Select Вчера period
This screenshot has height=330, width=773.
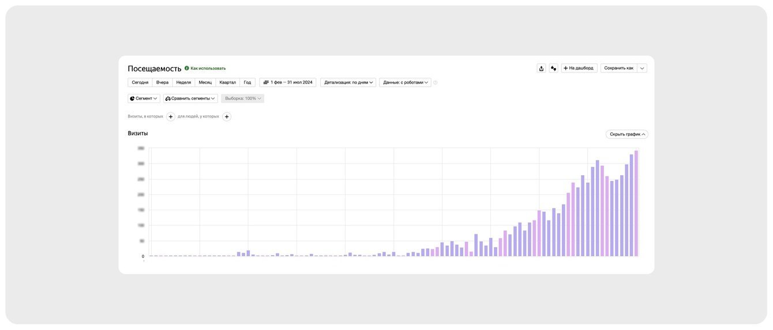coord(162,82)
